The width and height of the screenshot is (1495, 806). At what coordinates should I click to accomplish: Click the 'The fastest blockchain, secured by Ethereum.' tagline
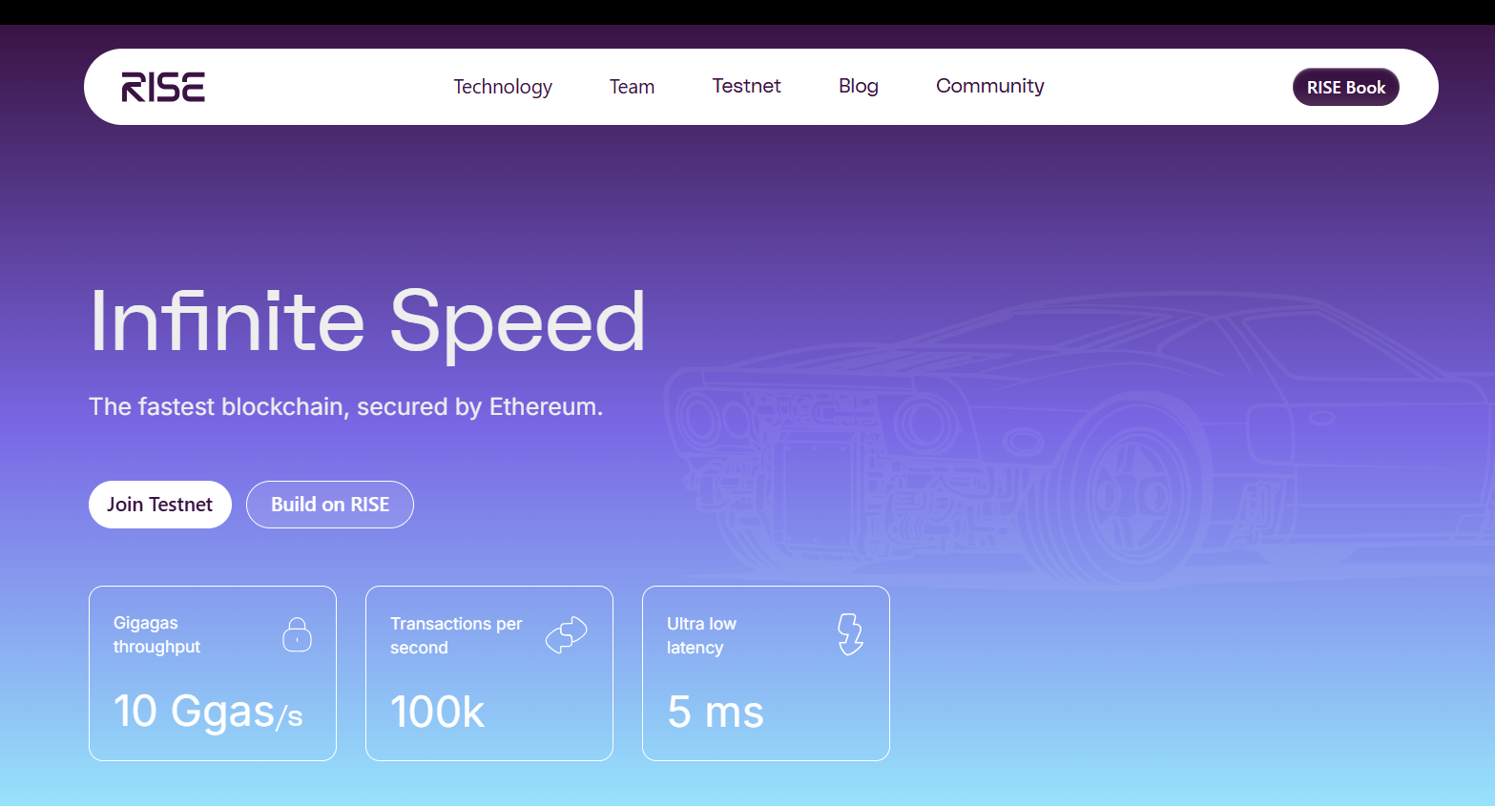click(345, 407)
